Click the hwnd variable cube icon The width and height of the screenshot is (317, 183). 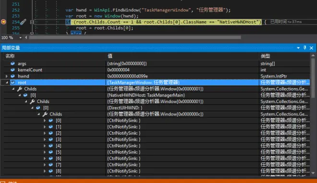click(x=13, y=76)
